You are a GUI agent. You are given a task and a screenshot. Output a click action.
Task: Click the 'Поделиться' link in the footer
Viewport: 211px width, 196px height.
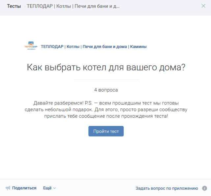24,188
